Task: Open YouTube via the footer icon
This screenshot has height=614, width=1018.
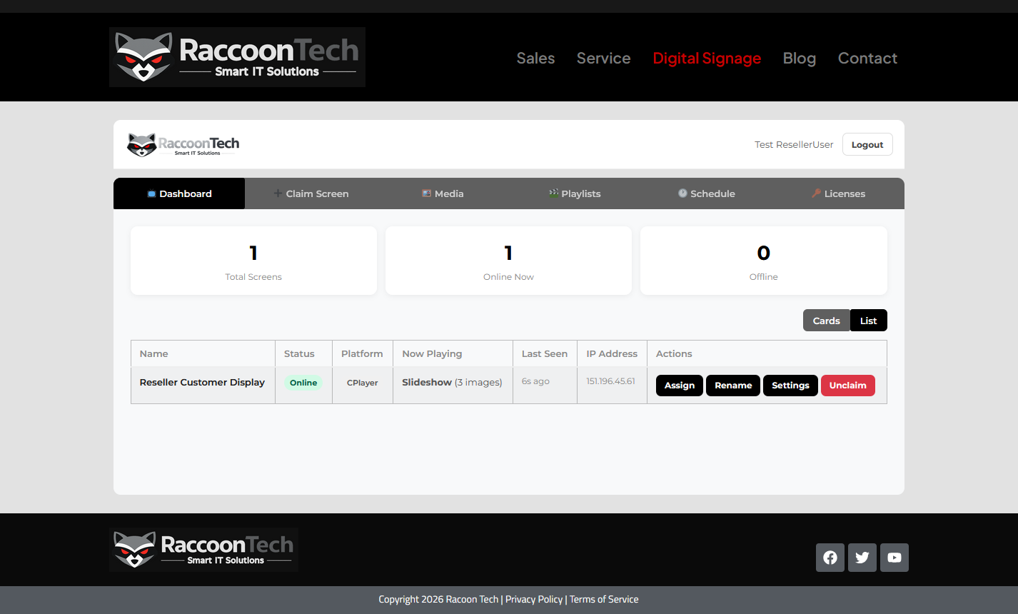Action: pyautogui.click(x=894, y=558)
